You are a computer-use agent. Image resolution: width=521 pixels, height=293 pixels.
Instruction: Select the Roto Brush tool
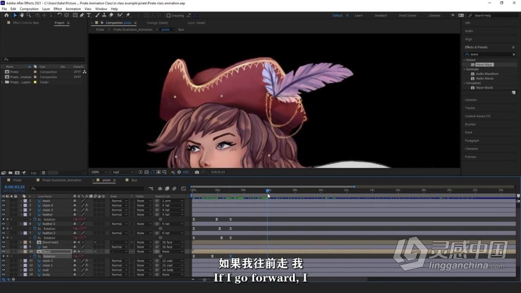pos(119,15)
